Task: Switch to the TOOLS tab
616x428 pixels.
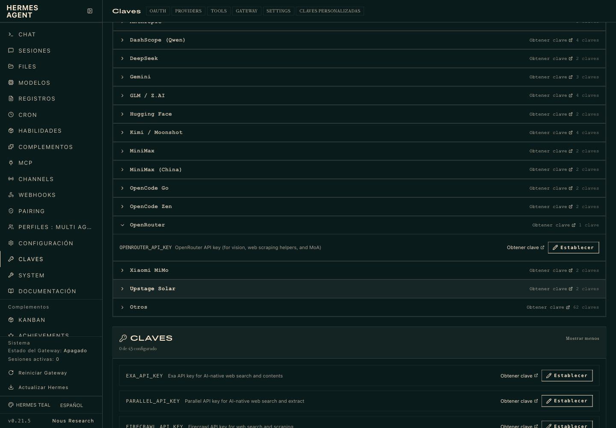Action: point(219,11)
